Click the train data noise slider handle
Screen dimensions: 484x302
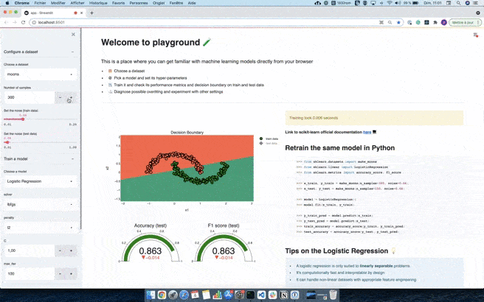[x=23, y=119]
